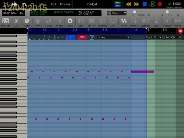184x138 pixels.
Task: Open the Edit menu
Action: click(x=53, y=4)
